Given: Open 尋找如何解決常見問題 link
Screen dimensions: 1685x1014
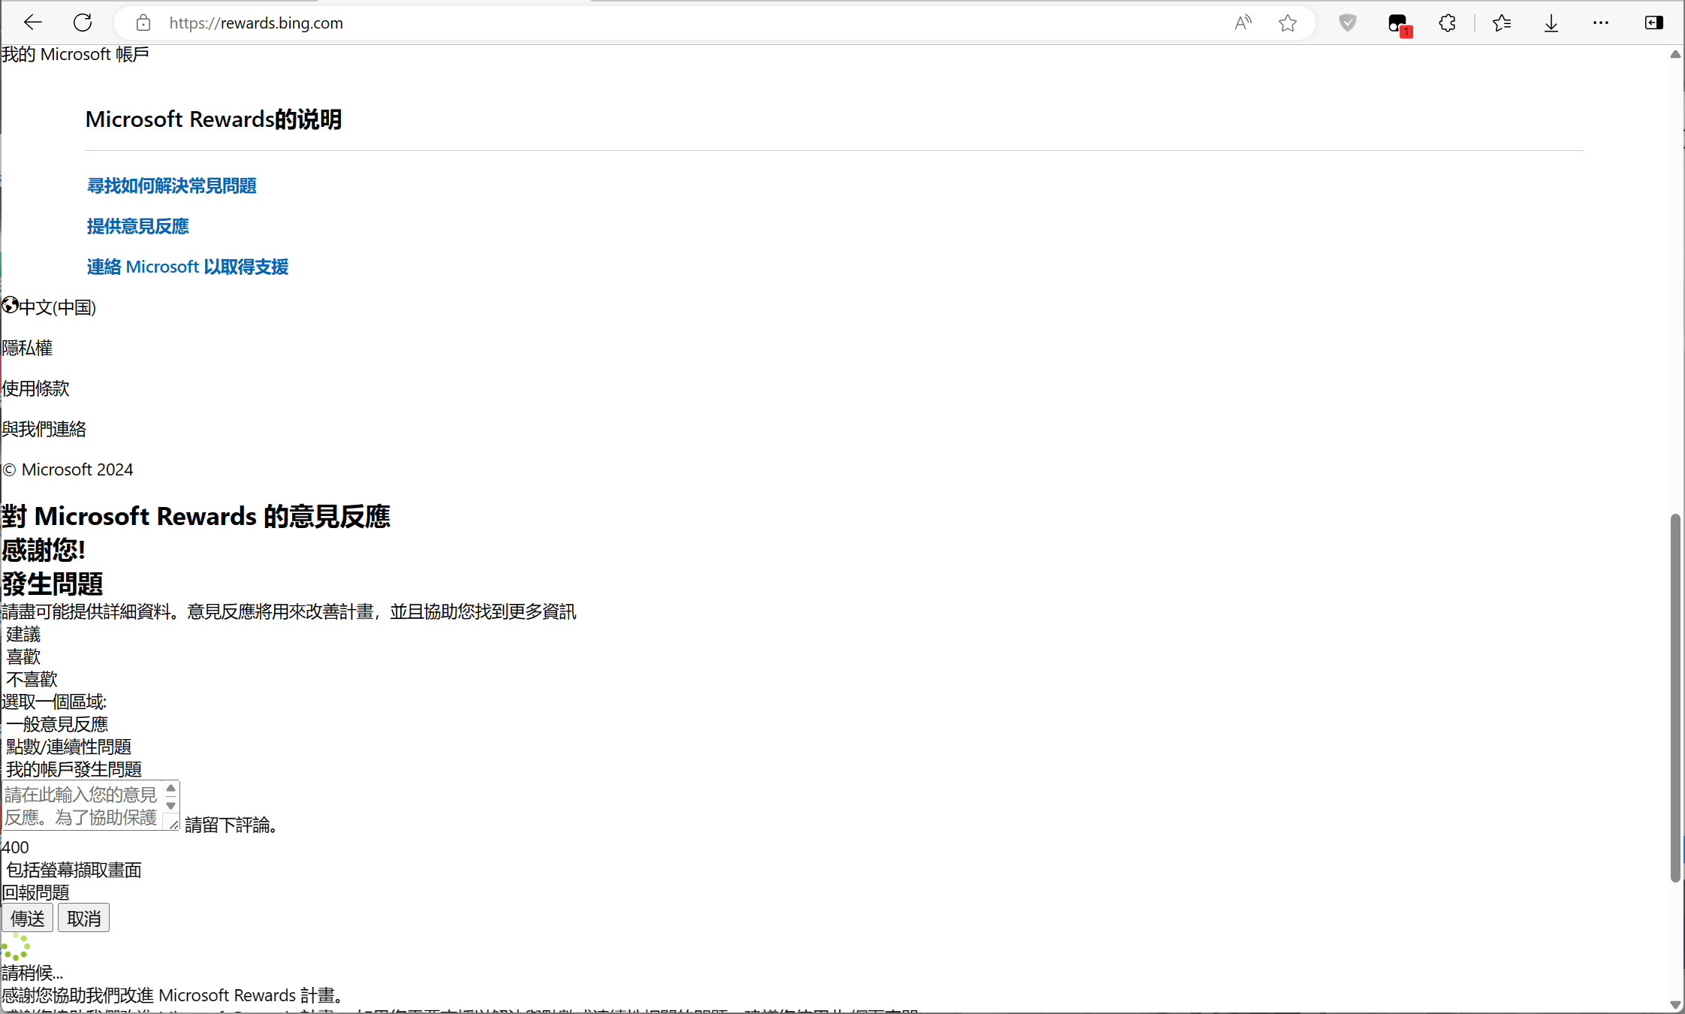Looking at the screenshot, I should [172, 186].
